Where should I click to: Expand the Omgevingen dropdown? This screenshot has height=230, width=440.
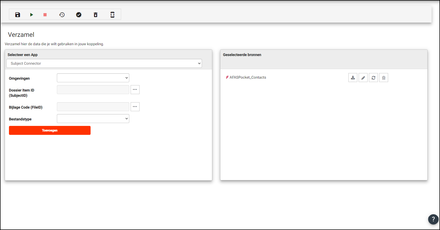click(x=93, y=78)
